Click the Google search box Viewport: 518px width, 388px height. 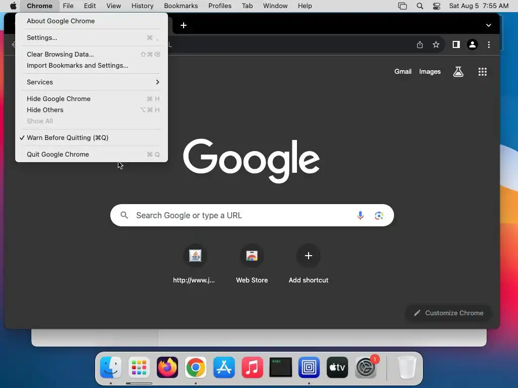252,215
